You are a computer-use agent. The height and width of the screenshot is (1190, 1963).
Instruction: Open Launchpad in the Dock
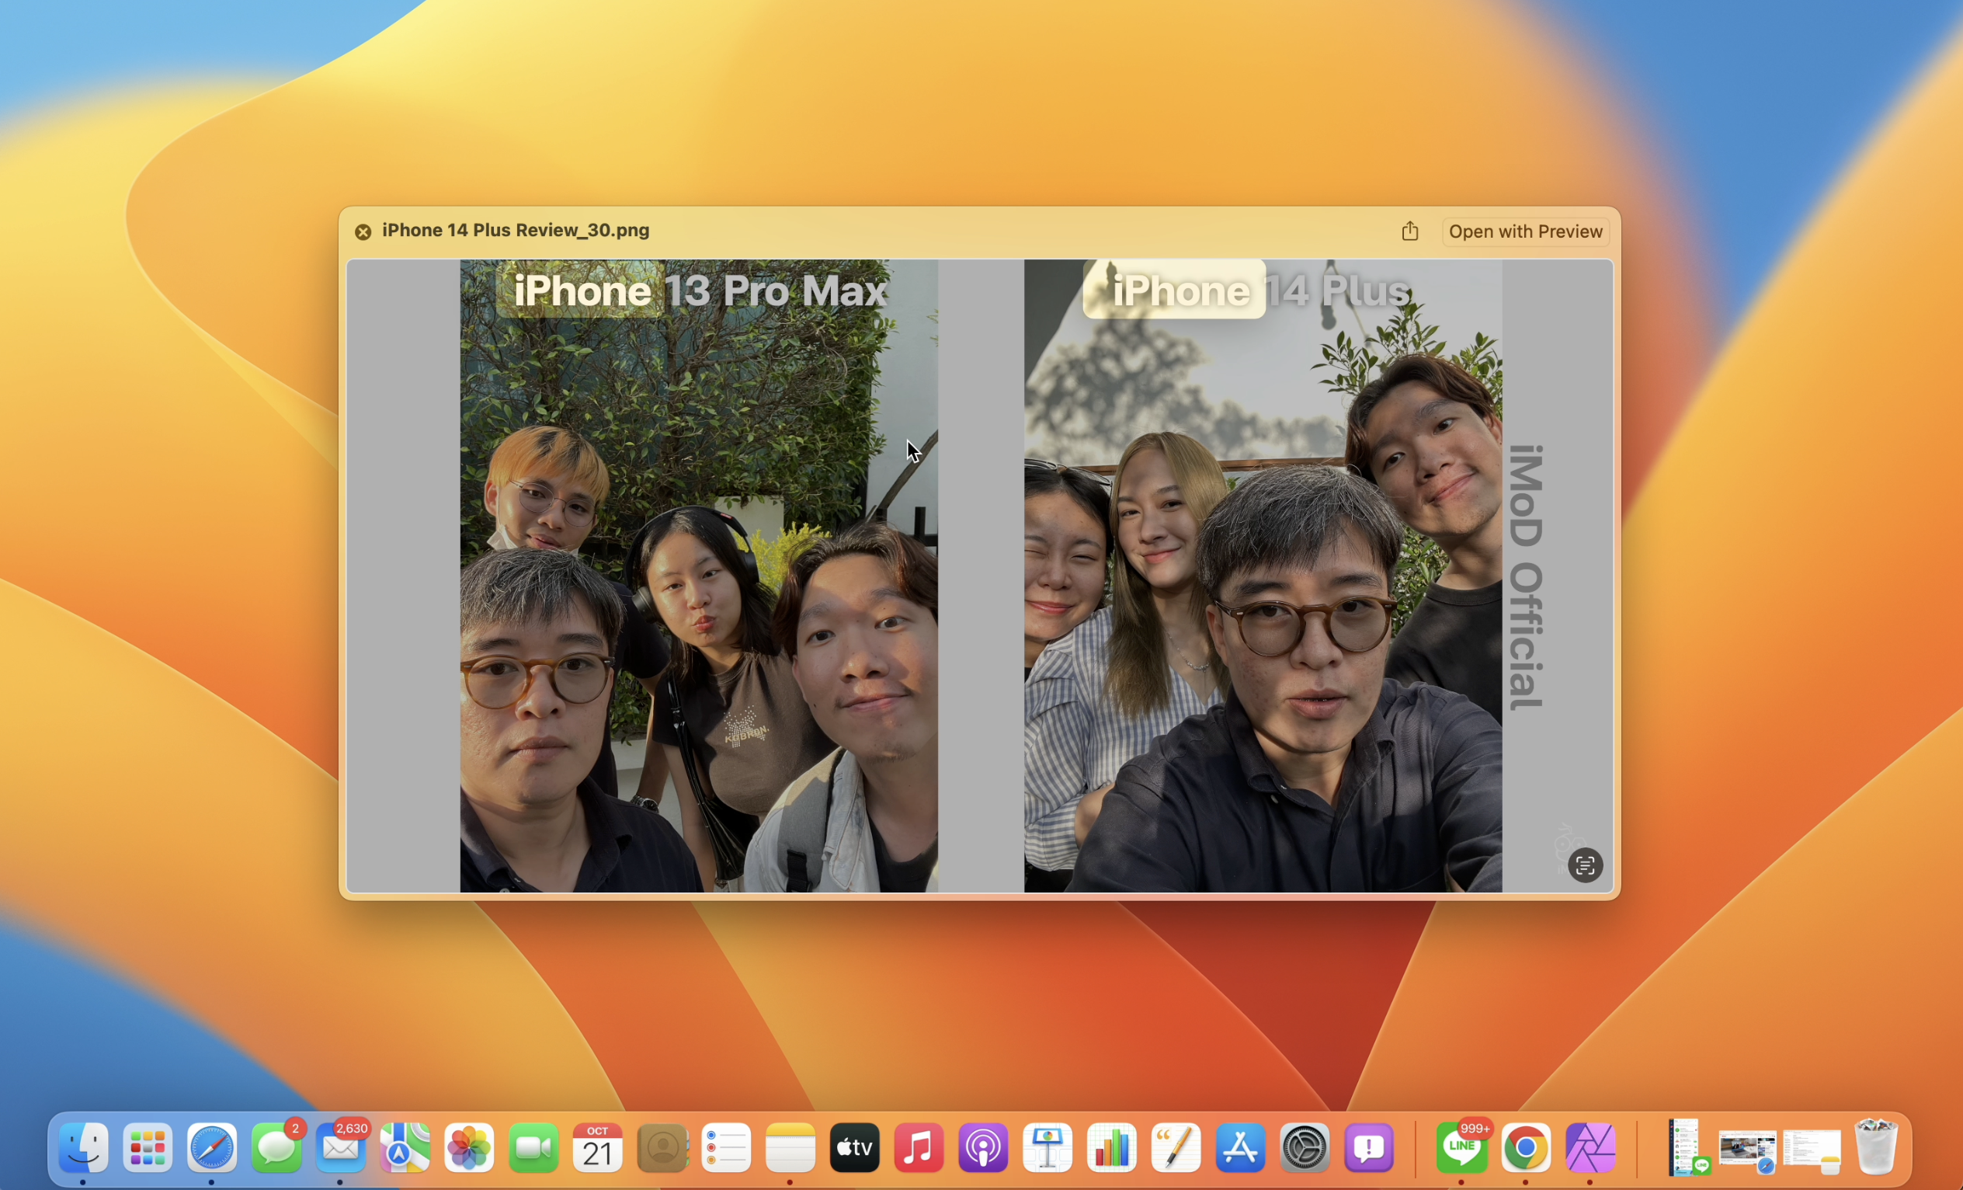point(148,1148)
